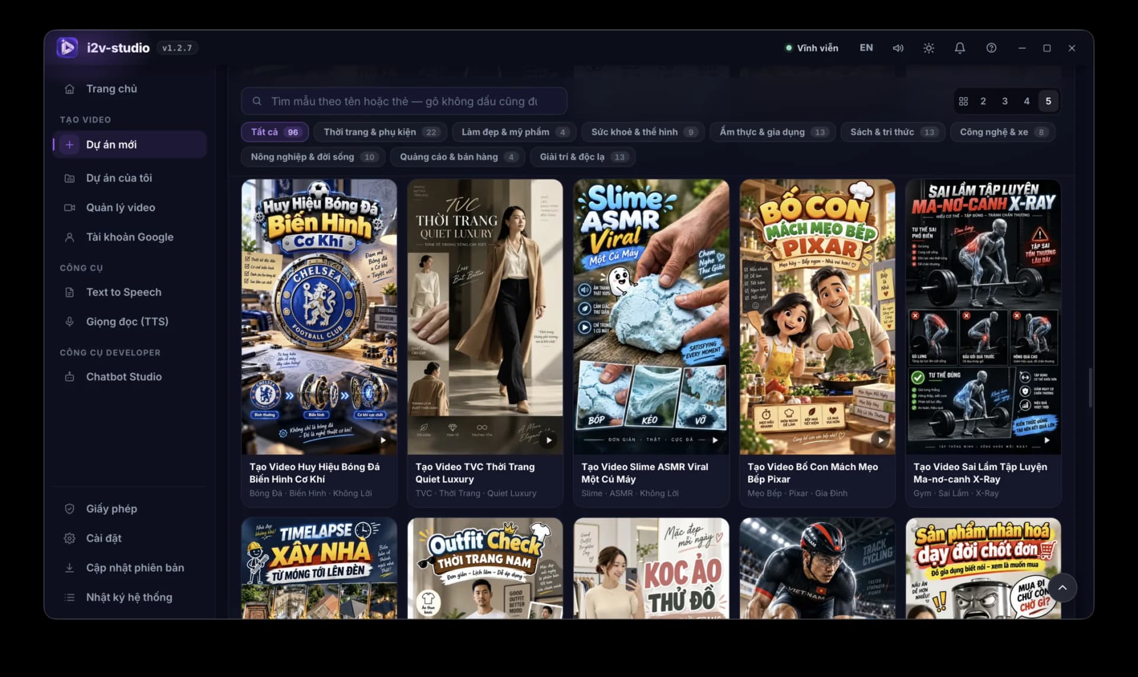Open the Bố Con Mách Mẹo Bếp thumbnail
The image size is (1138, 677).
click(x=817, y=317)
